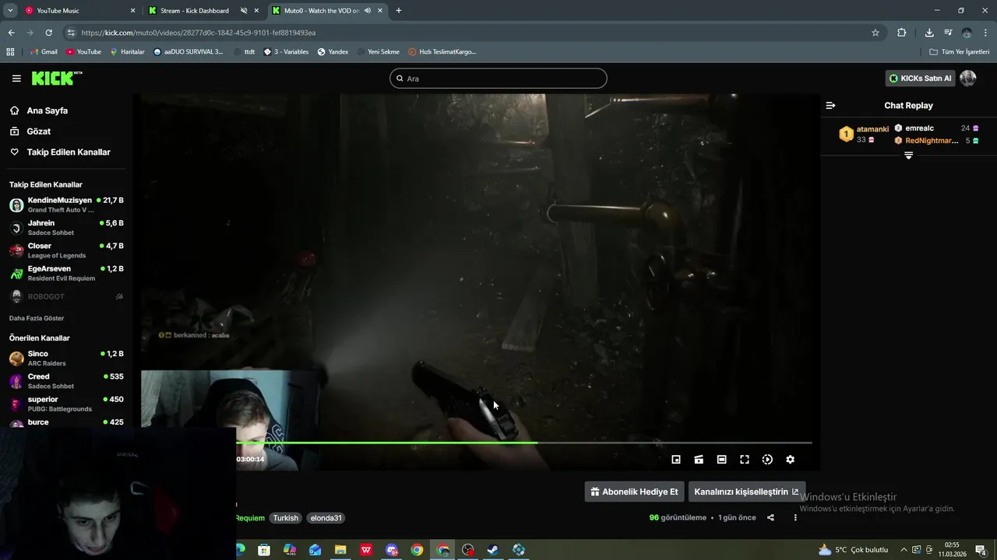Image resolution: width=997 pixels, height=560 pixels.
Task: Open Chrome tab search dropdown
Action: (x=10, y=11)
